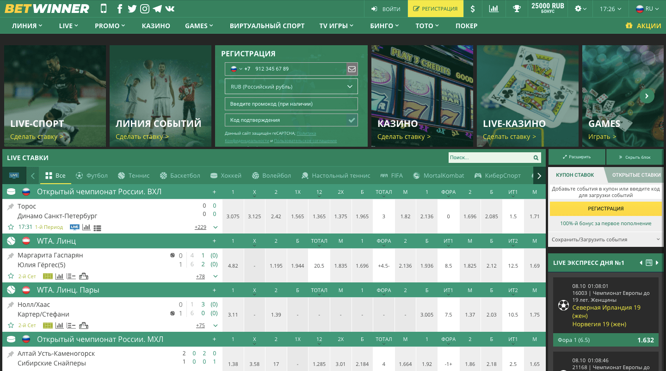Image resolution: width=666 pixels, height=371 pixels.
Task: Select the Теннис tab
Action: [134, 176]
